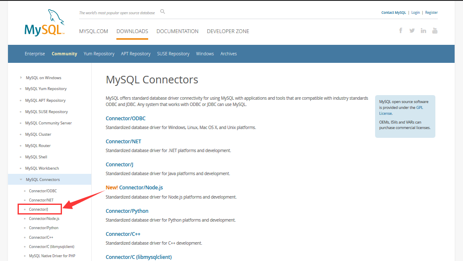
Task: Collapse the MySQL Connectors sidebar section
Action: (21, 179)
